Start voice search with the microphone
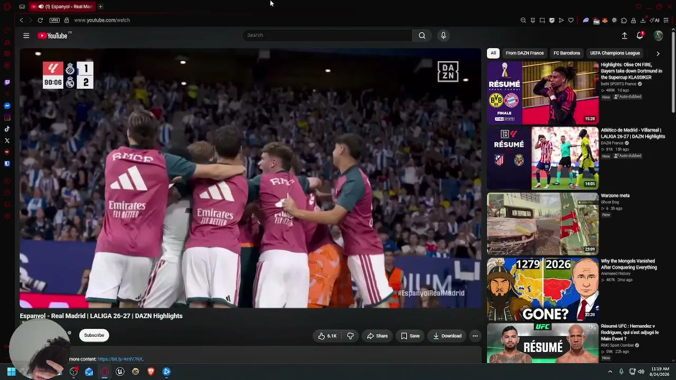The width and height of the screenshot is (676, 380). (443, 35)
